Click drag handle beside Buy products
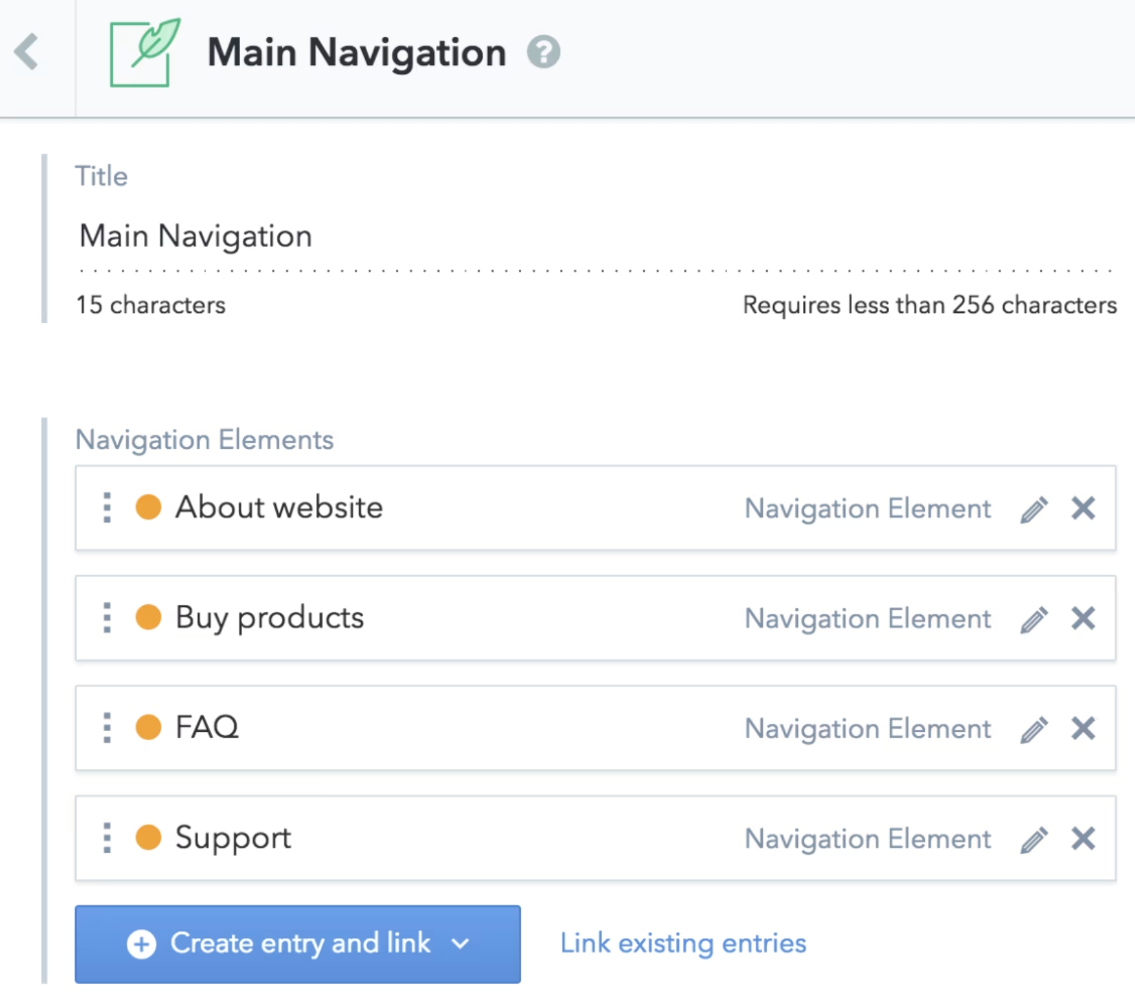This screenshot has height=1007, width=1135. click(107, 617)
